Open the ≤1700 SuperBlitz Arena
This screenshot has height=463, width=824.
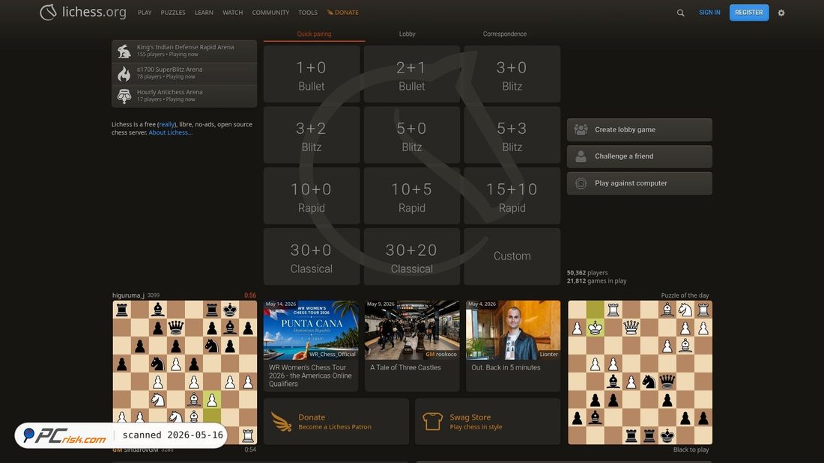(x=184, y=73)
